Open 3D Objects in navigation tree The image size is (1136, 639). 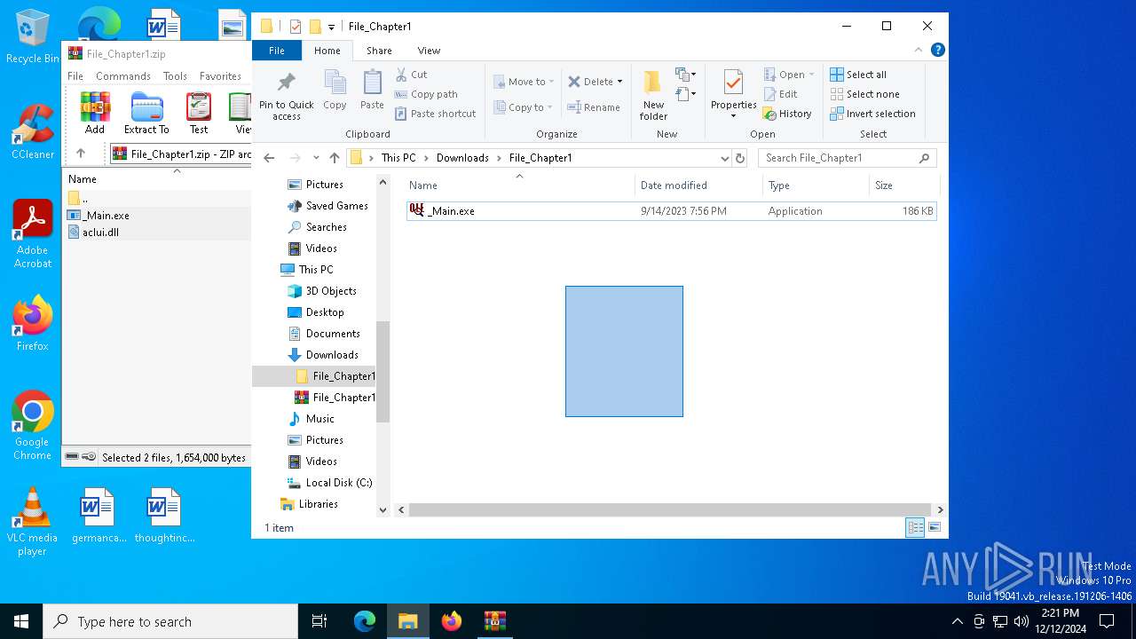330,291
